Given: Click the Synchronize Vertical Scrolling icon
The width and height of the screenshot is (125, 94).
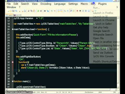Looking at the screenshot, I should click(x=58, y=11).
